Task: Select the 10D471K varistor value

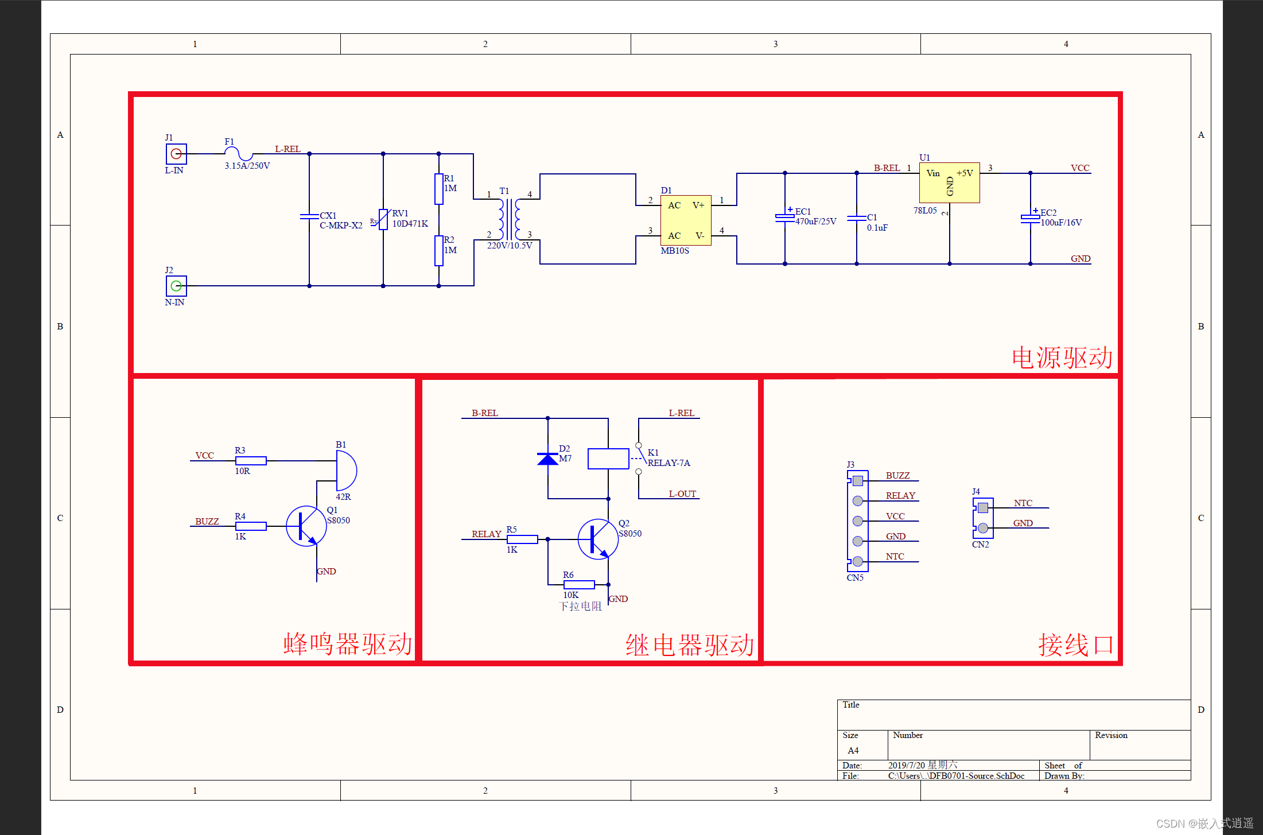Action: 410,224
